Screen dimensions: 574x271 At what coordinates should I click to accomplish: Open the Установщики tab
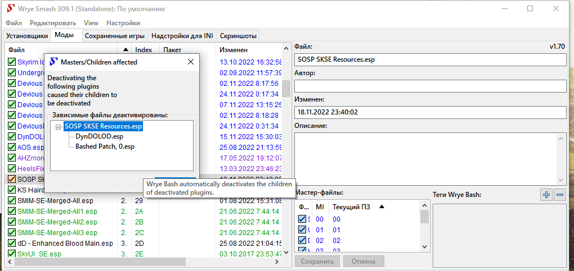[26, 36]
